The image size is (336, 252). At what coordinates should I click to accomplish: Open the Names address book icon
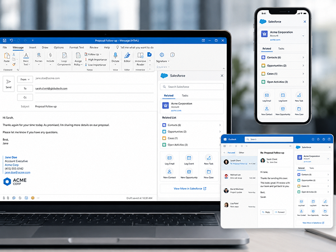39,55
